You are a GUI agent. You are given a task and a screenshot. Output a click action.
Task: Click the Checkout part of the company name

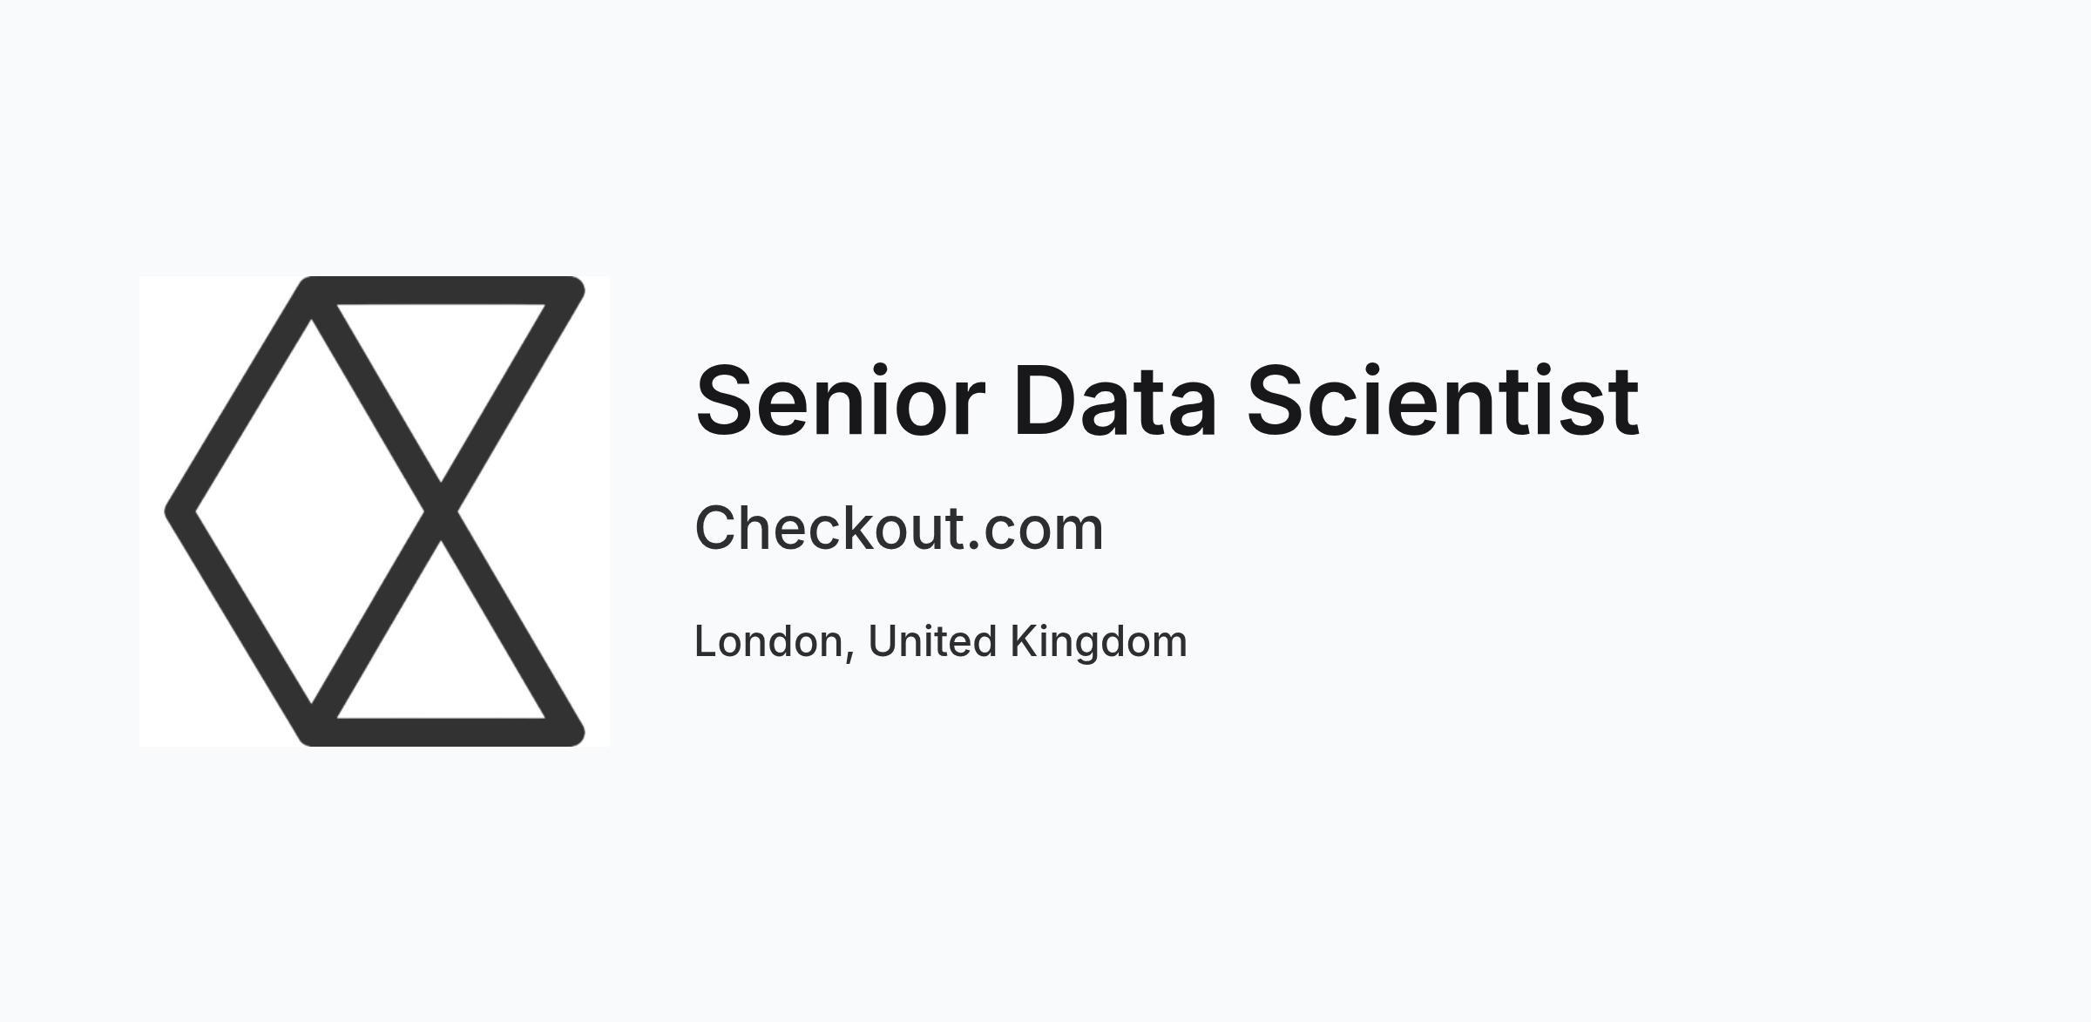(x=829, y=528)
